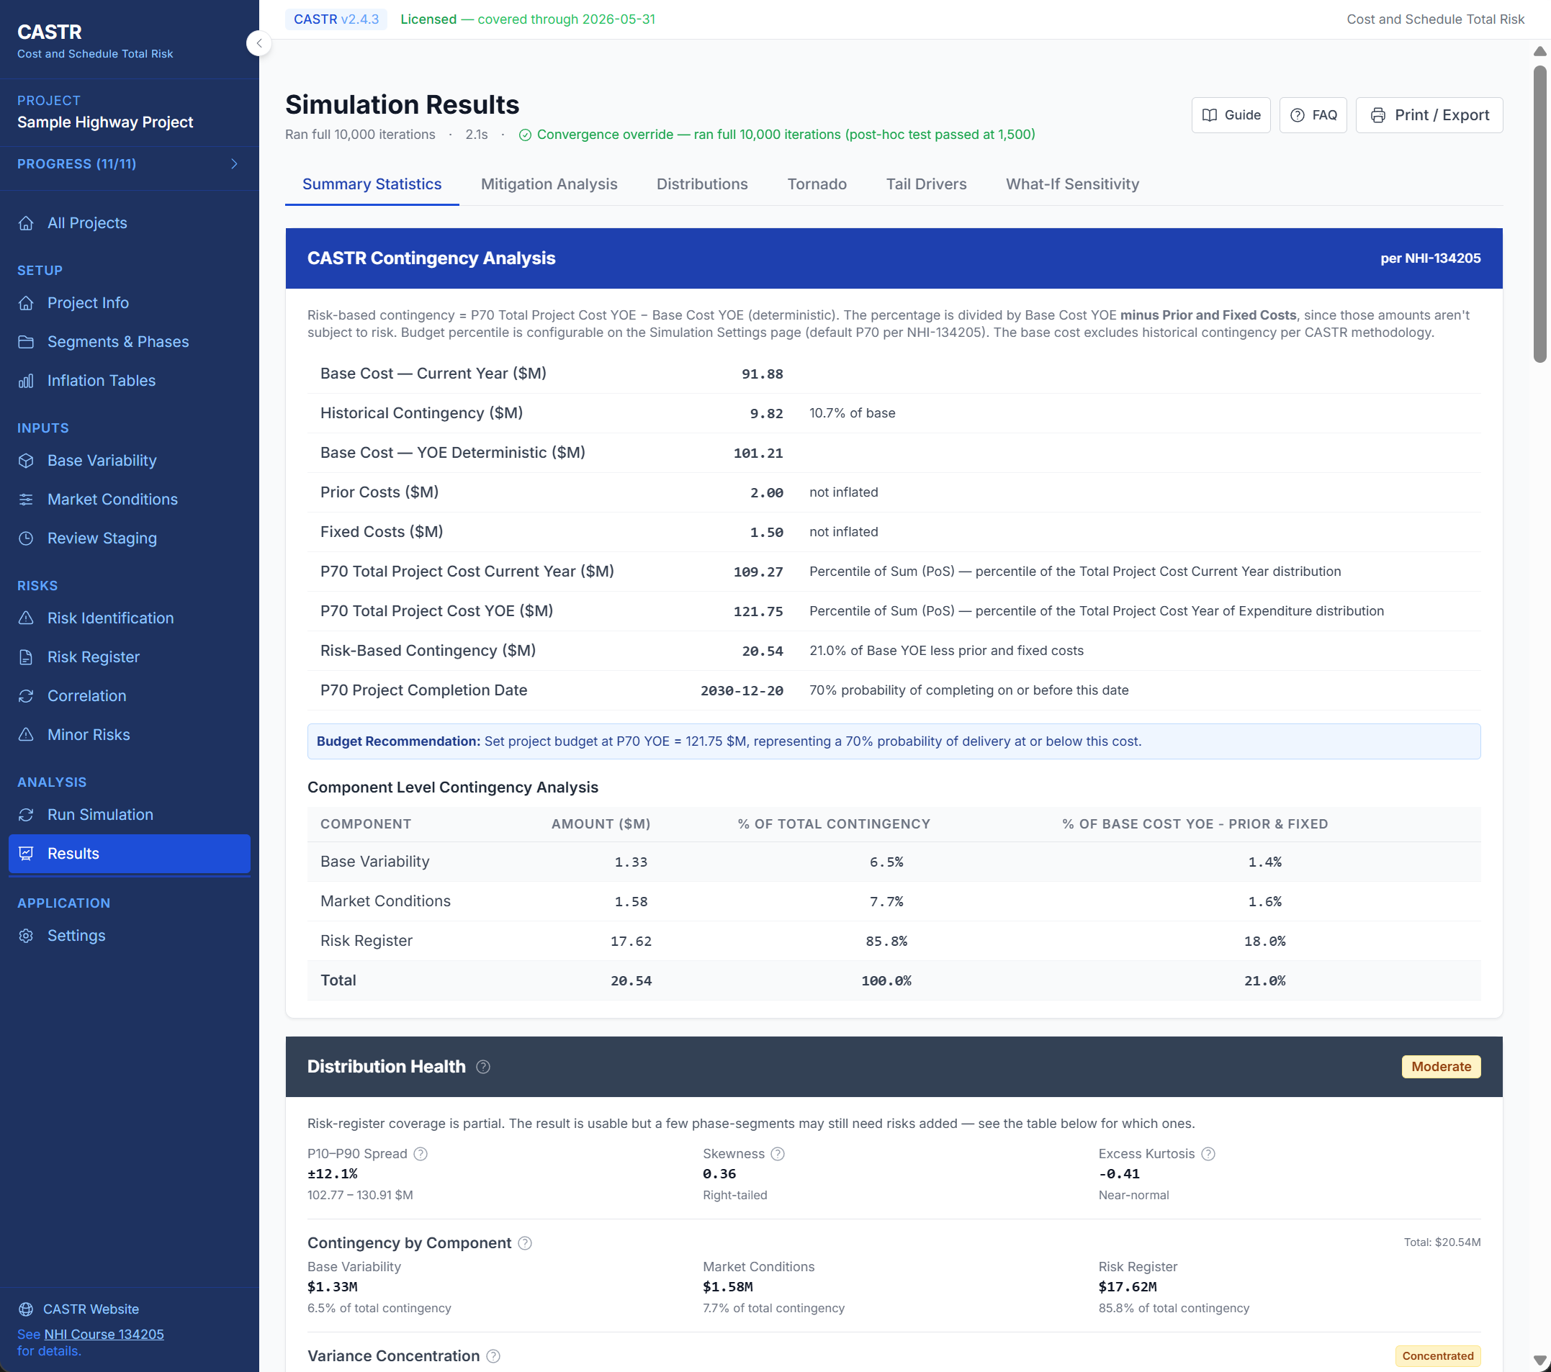Open the Risk Register

click(x=94, y=656)
